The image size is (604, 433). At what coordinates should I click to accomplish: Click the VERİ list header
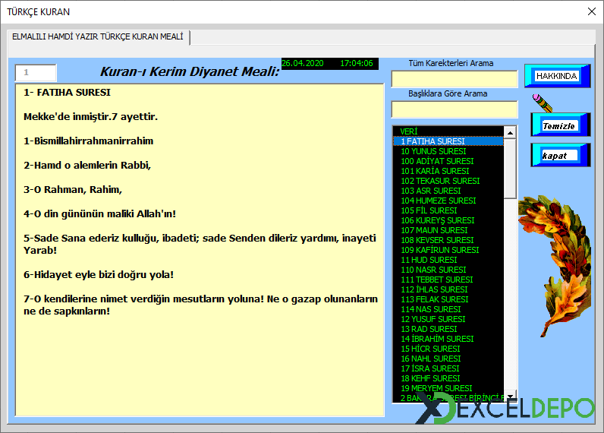pyautogui.click(x=448, y=131)
